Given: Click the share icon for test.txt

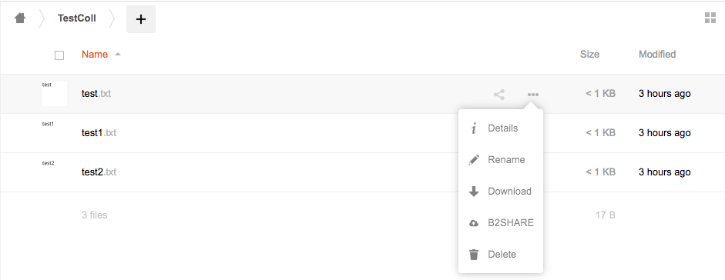Looking at the screenshot, I should [499, 95].
